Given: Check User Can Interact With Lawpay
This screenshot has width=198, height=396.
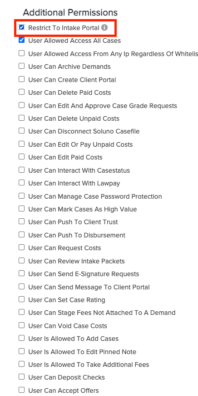Looking at the screenshot, I should [22, 183].
